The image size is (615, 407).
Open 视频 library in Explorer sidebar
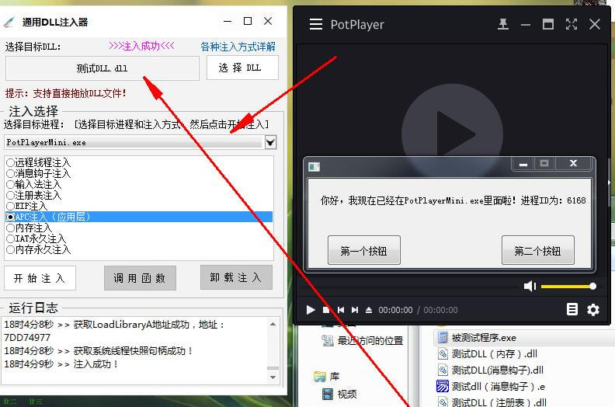(x=339, y=394)
